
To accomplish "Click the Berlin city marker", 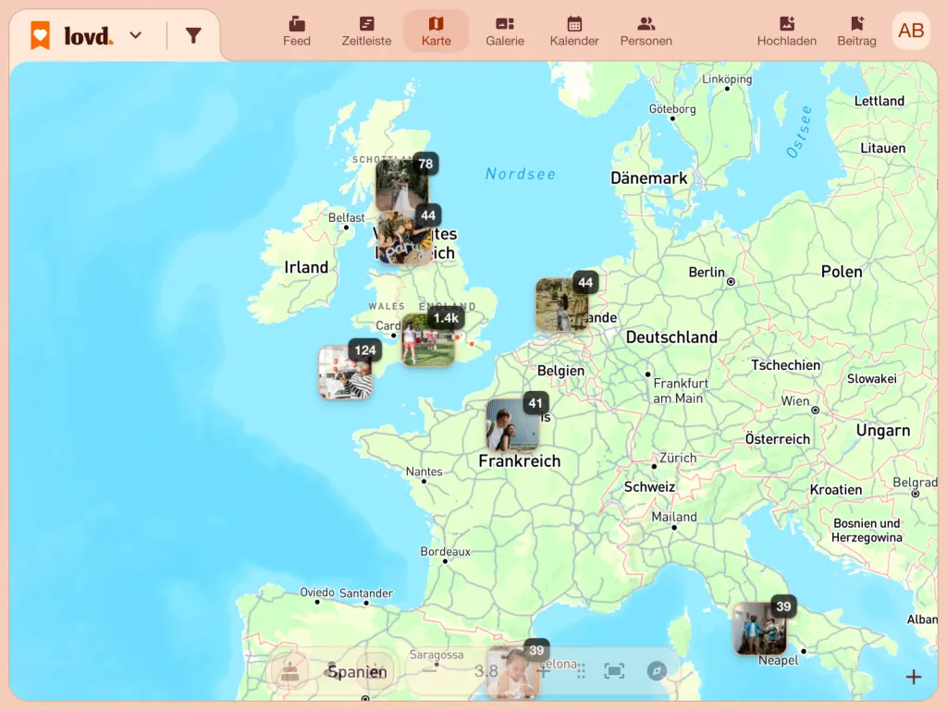I will click(x=731, y=282).
